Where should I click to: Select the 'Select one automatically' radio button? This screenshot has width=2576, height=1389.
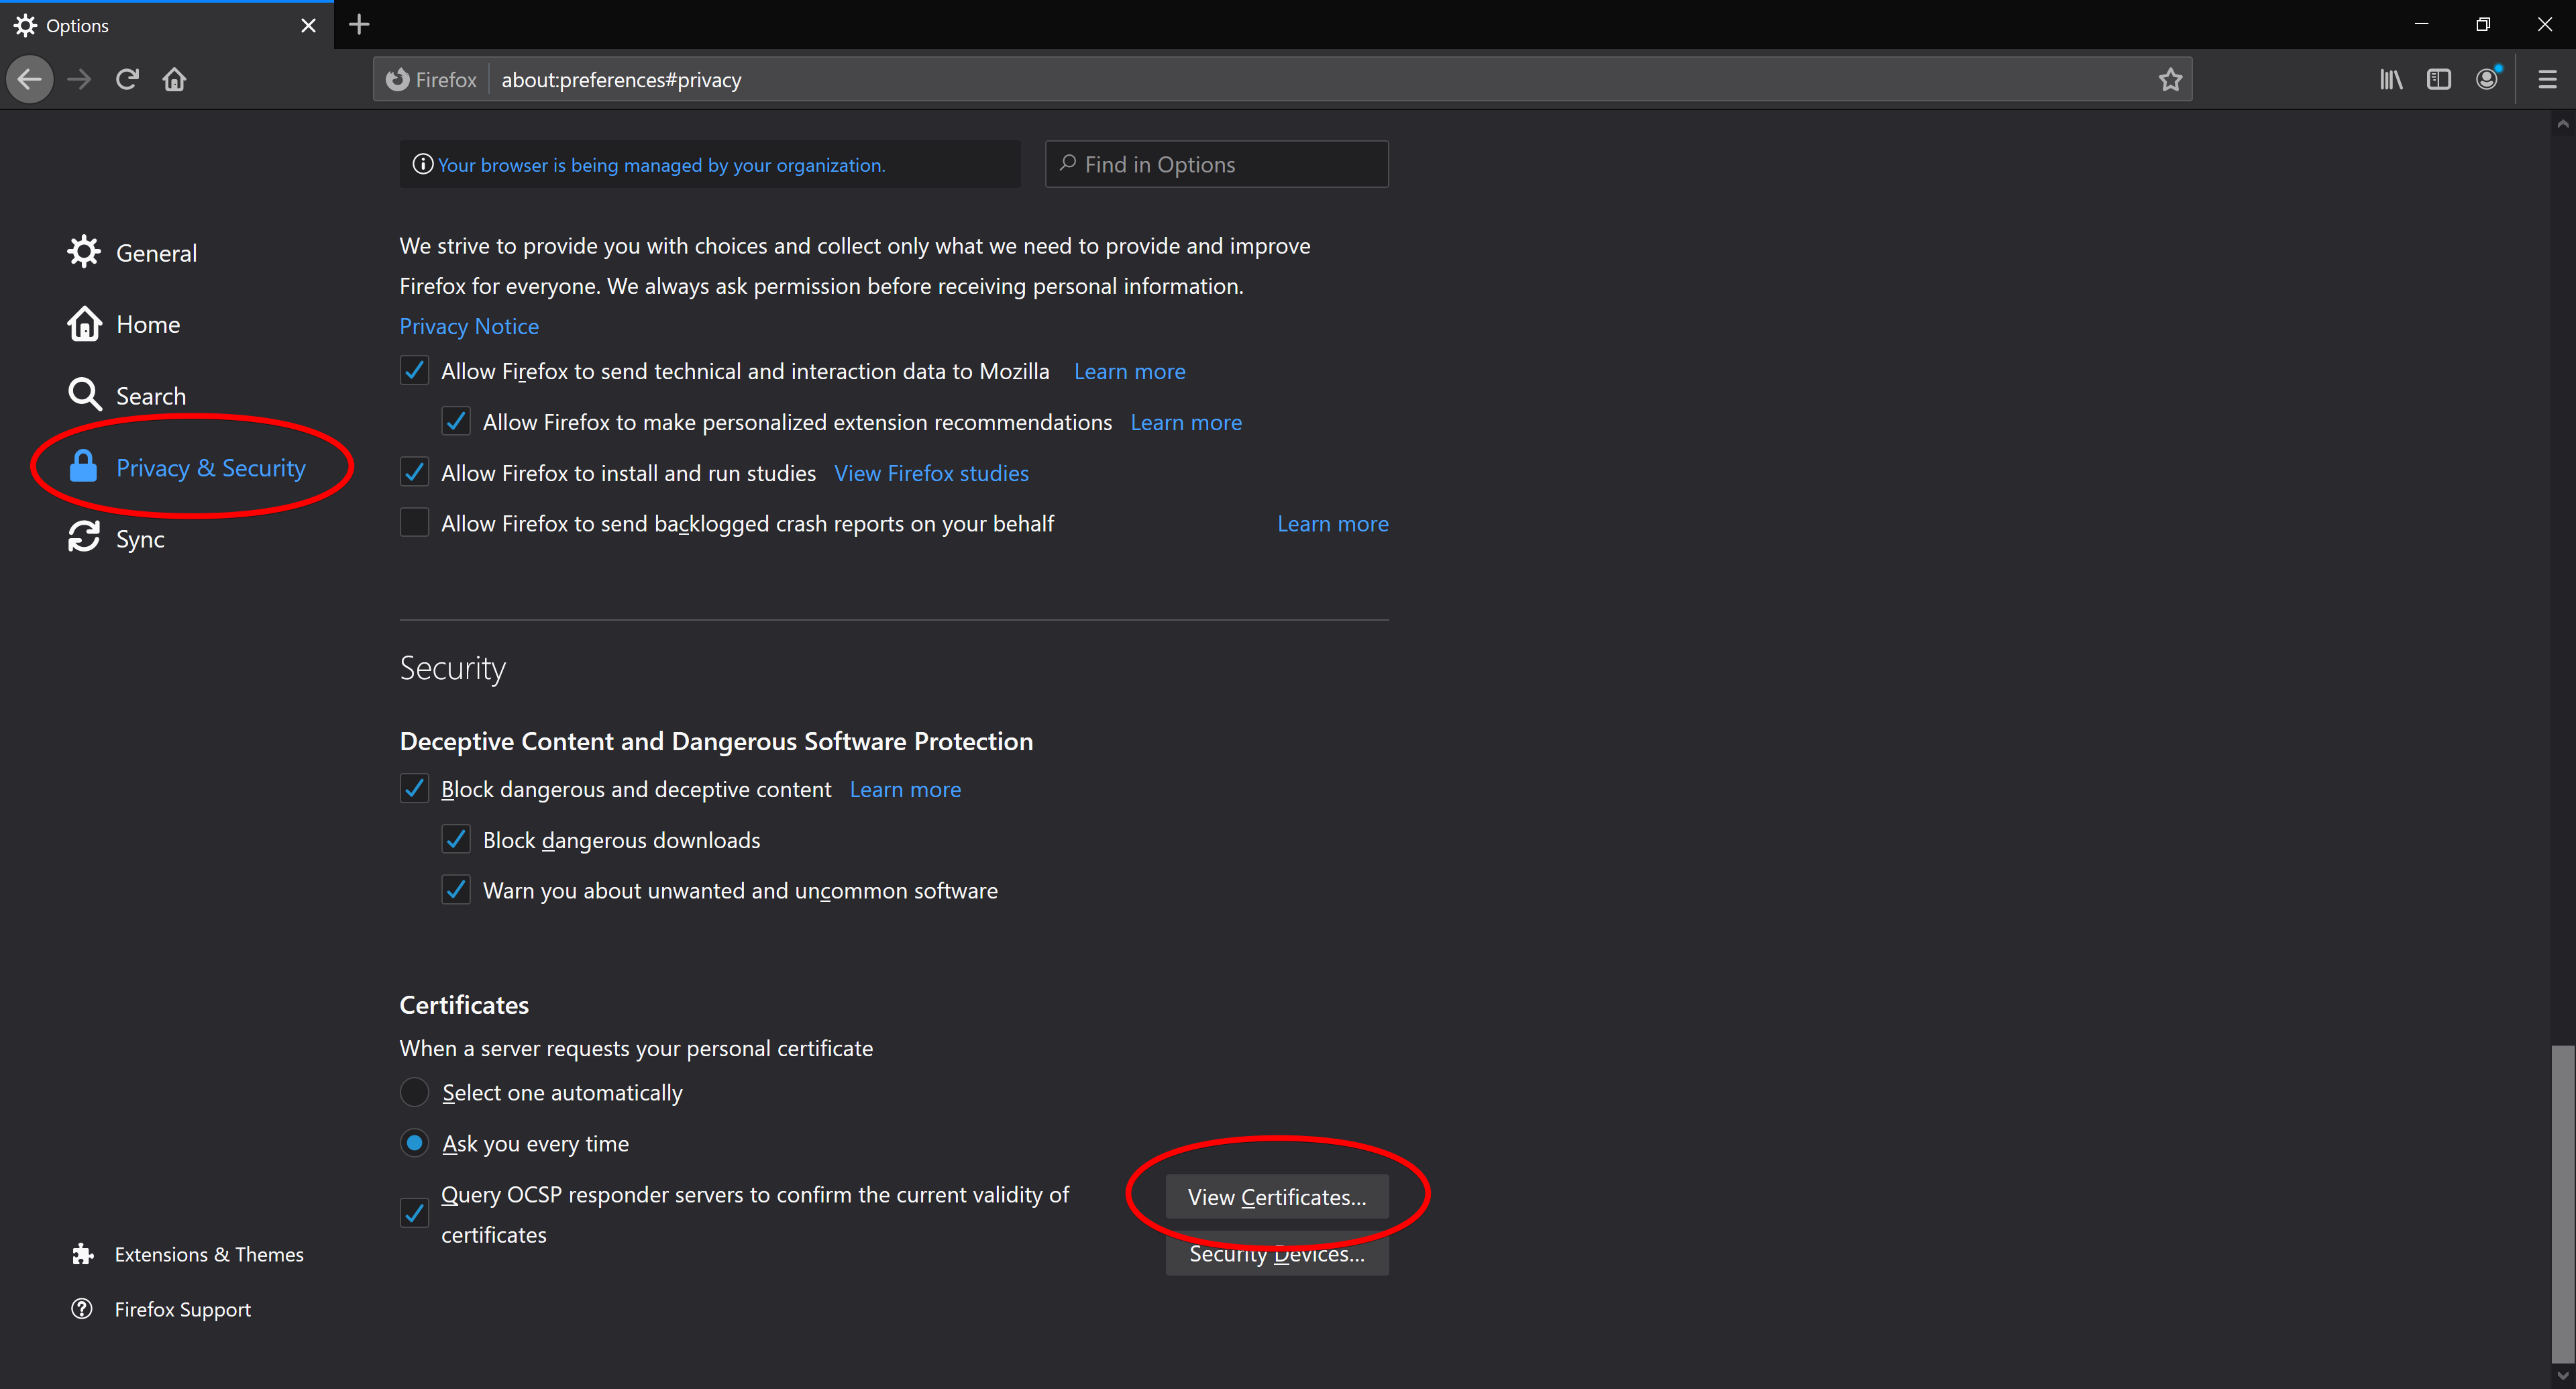(415, 1092)
